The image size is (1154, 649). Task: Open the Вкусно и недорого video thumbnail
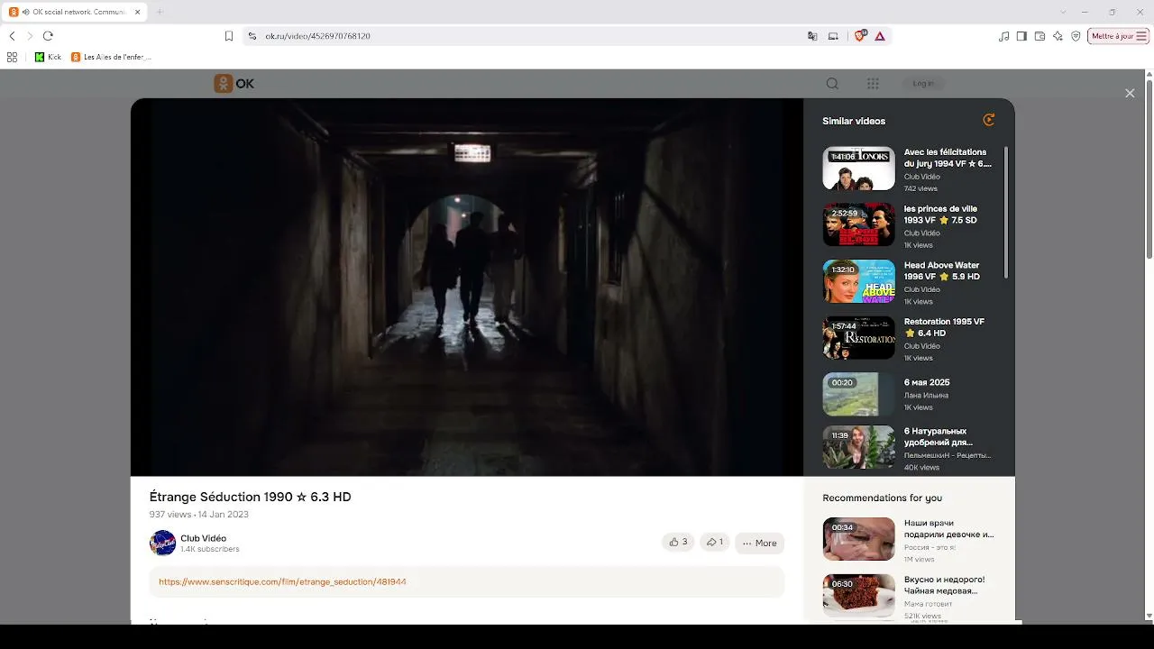click(x=858, y=596)
